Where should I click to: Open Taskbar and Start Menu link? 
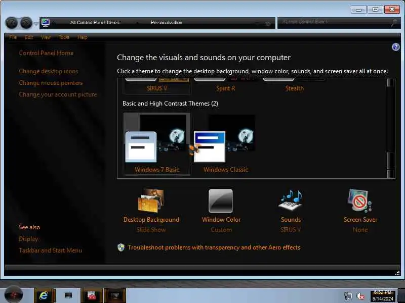(50, 250)
